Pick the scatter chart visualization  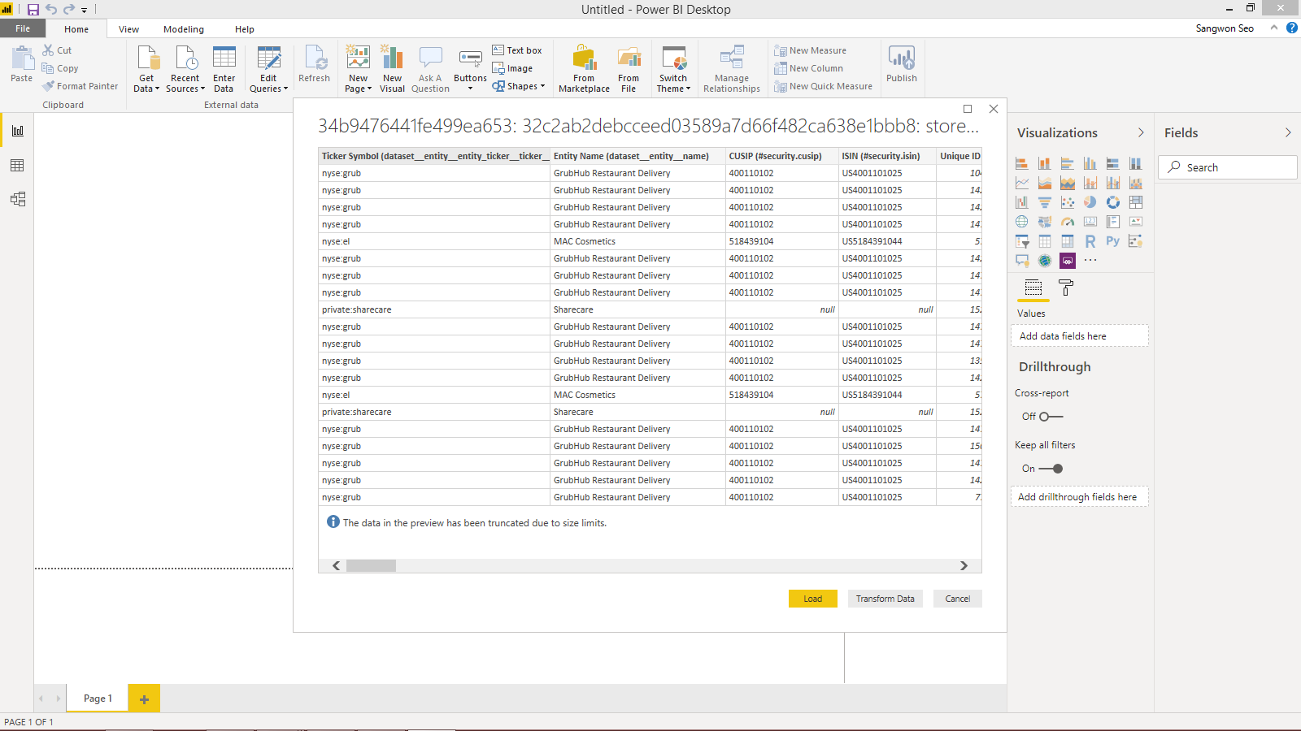tap(1068, 202)
